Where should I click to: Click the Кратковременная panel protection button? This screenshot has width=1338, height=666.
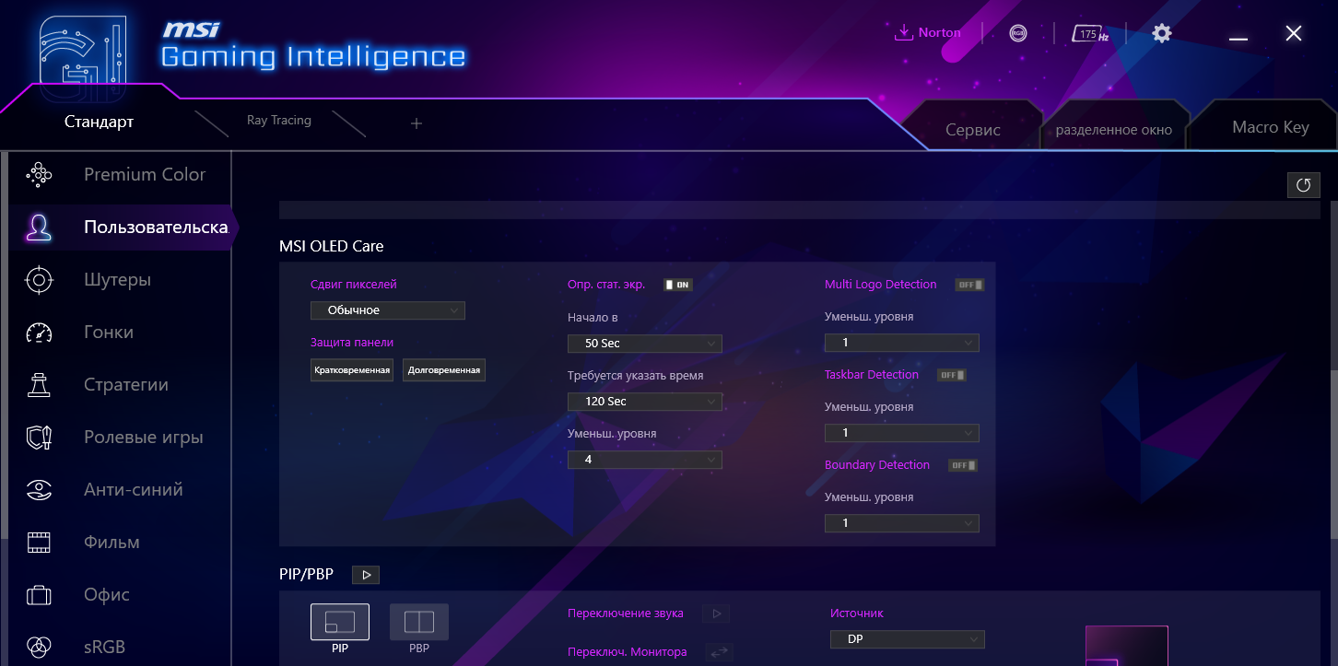click(x=352, y=370)
